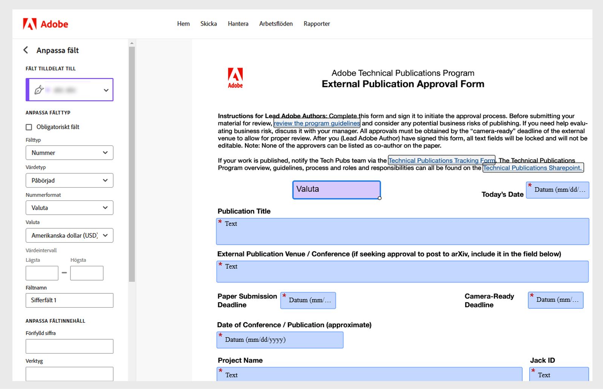Click the Lägsta value input box

coord(42,273)
